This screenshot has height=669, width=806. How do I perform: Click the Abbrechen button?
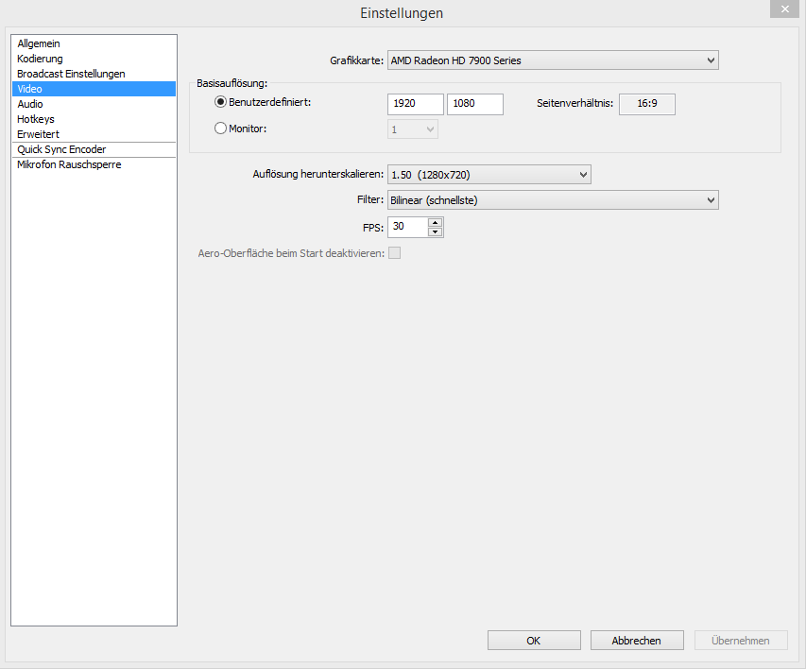(637, 641)
